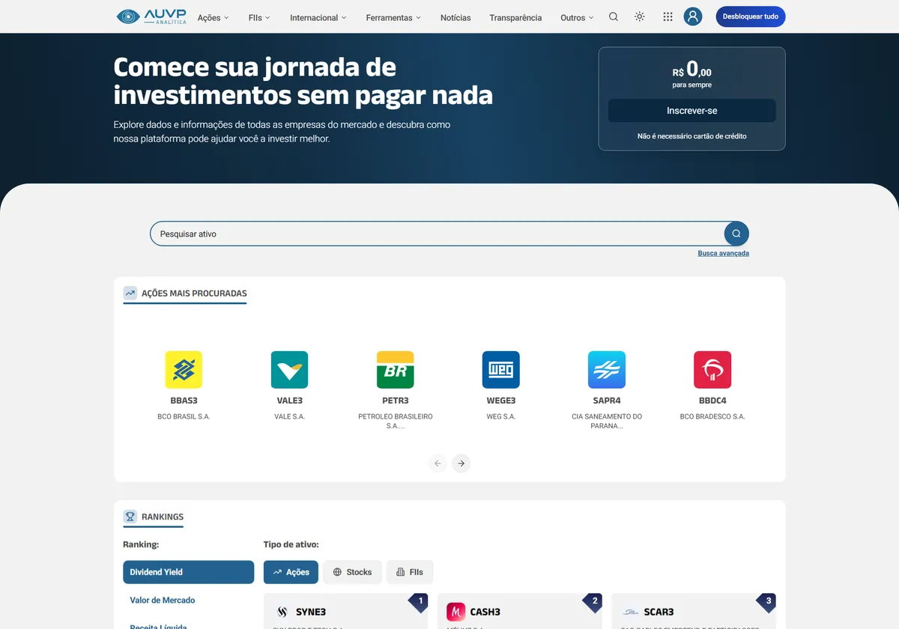This screenshot has width=899, height=629.
Task: Open the SYNE3 ranking card
Action: point(345,612)
